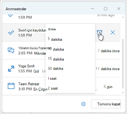Click the 11 dakika önce label

coord(107,69)
